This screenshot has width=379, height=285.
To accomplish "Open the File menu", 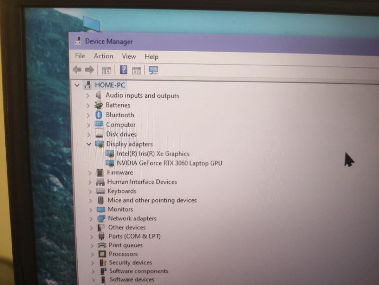I will tap(80, 56).
